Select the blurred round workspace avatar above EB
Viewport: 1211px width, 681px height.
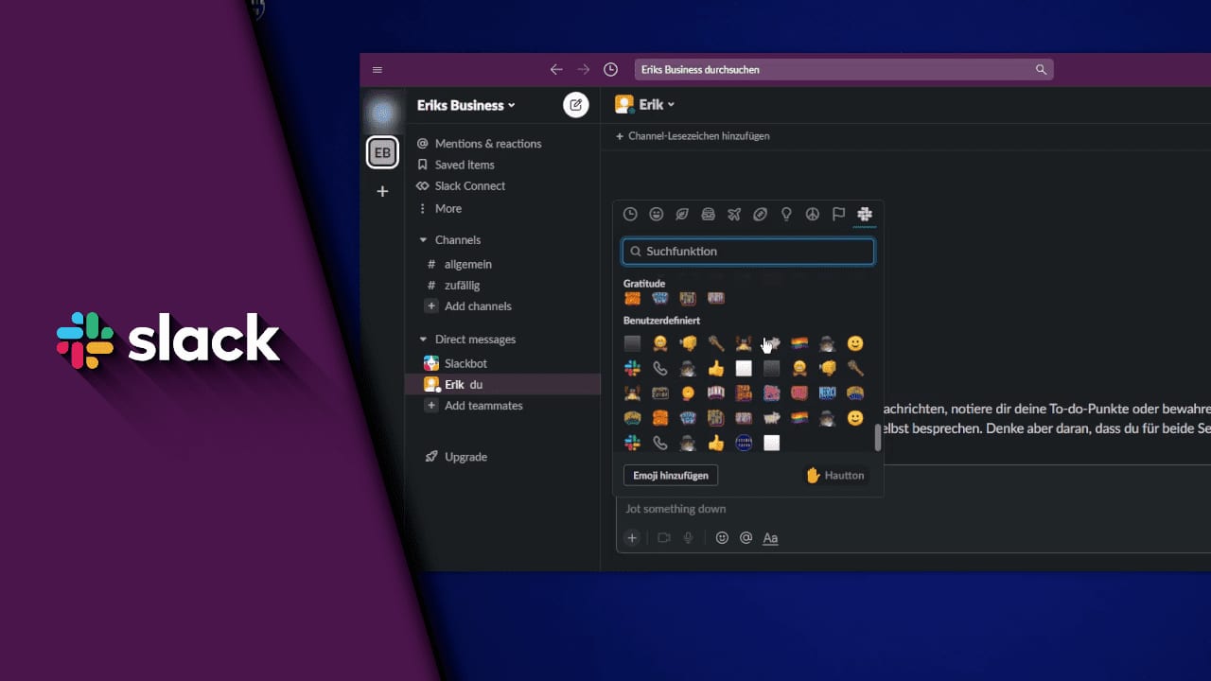382,113
